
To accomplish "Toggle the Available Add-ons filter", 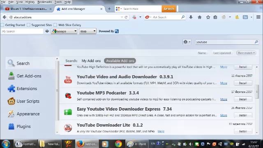I will point(120,61).
